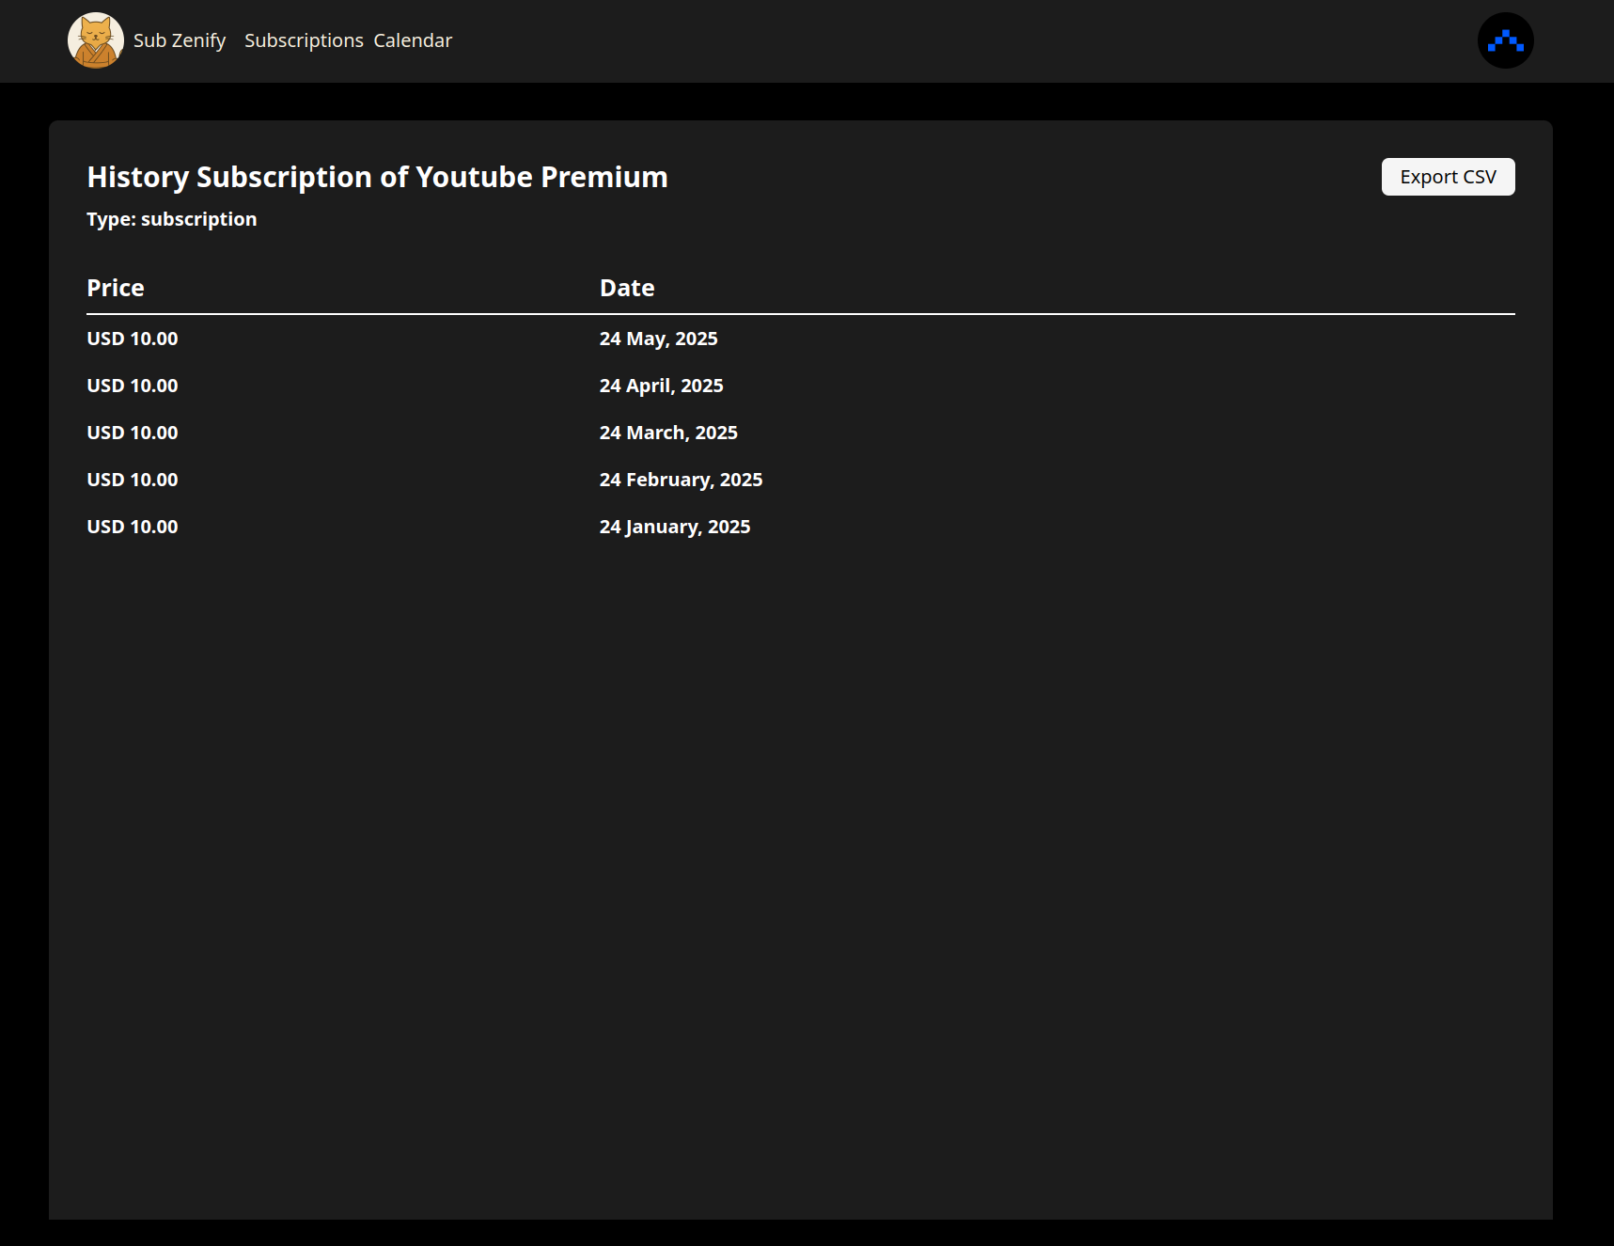The image size is (1614, 1246).
Task: Click the Type: subscription label
Action: (171, 219)
